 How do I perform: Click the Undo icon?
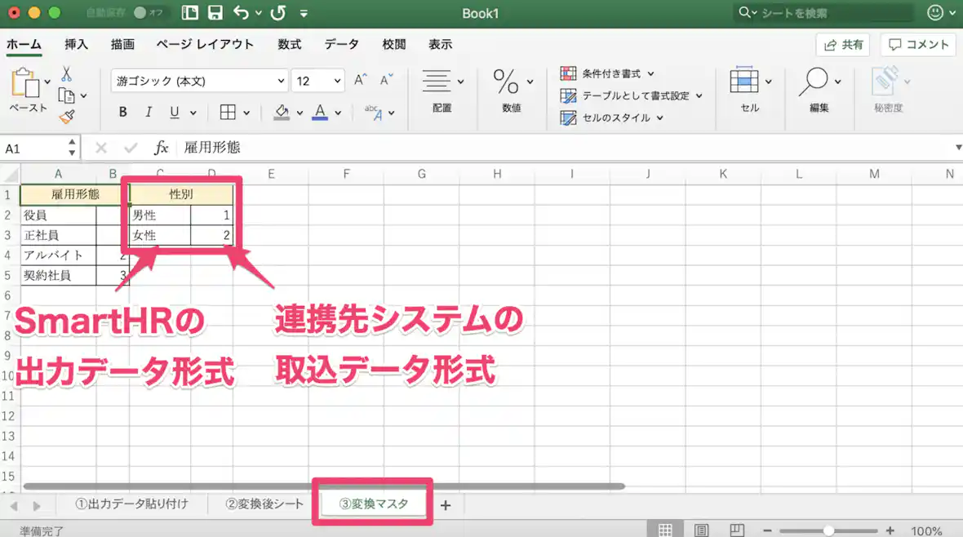pyautogui.click(x=242, y=13)
